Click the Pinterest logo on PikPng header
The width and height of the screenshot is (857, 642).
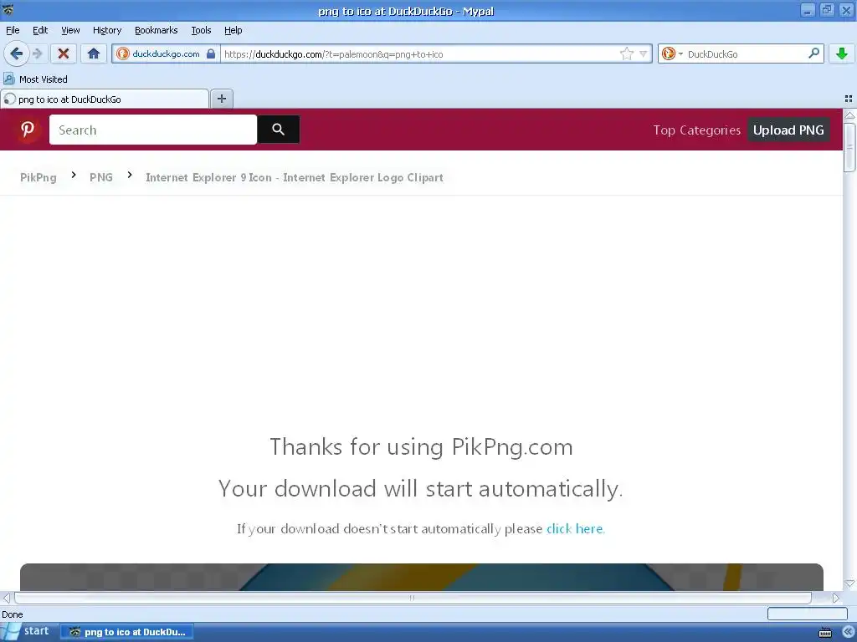click(x=28, y=130)
